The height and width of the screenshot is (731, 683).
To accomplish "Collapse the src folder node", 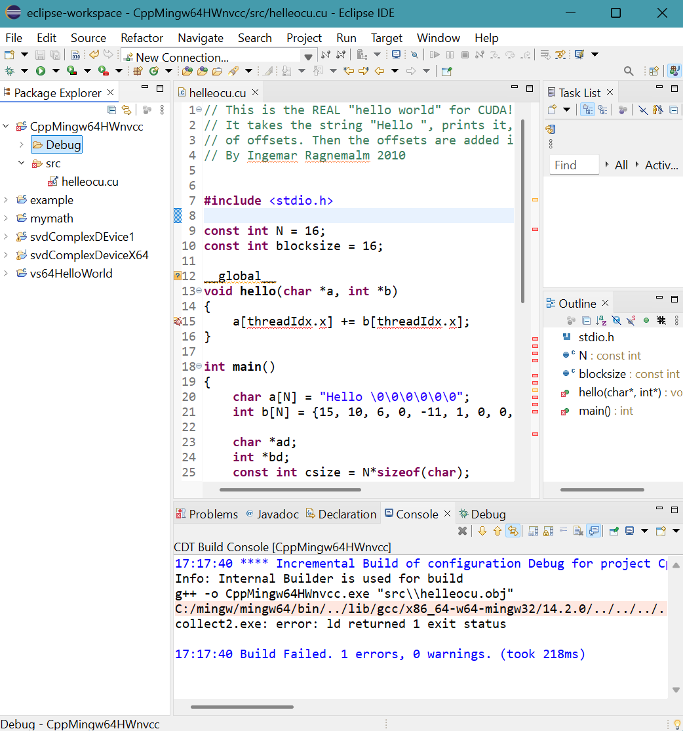I will [22, 163].
